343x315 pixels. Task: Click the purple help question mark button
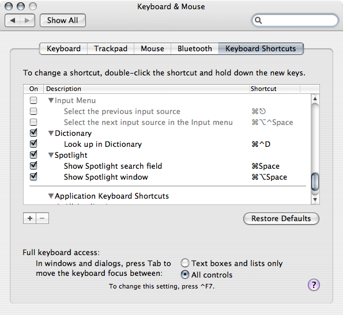(314, 285)
